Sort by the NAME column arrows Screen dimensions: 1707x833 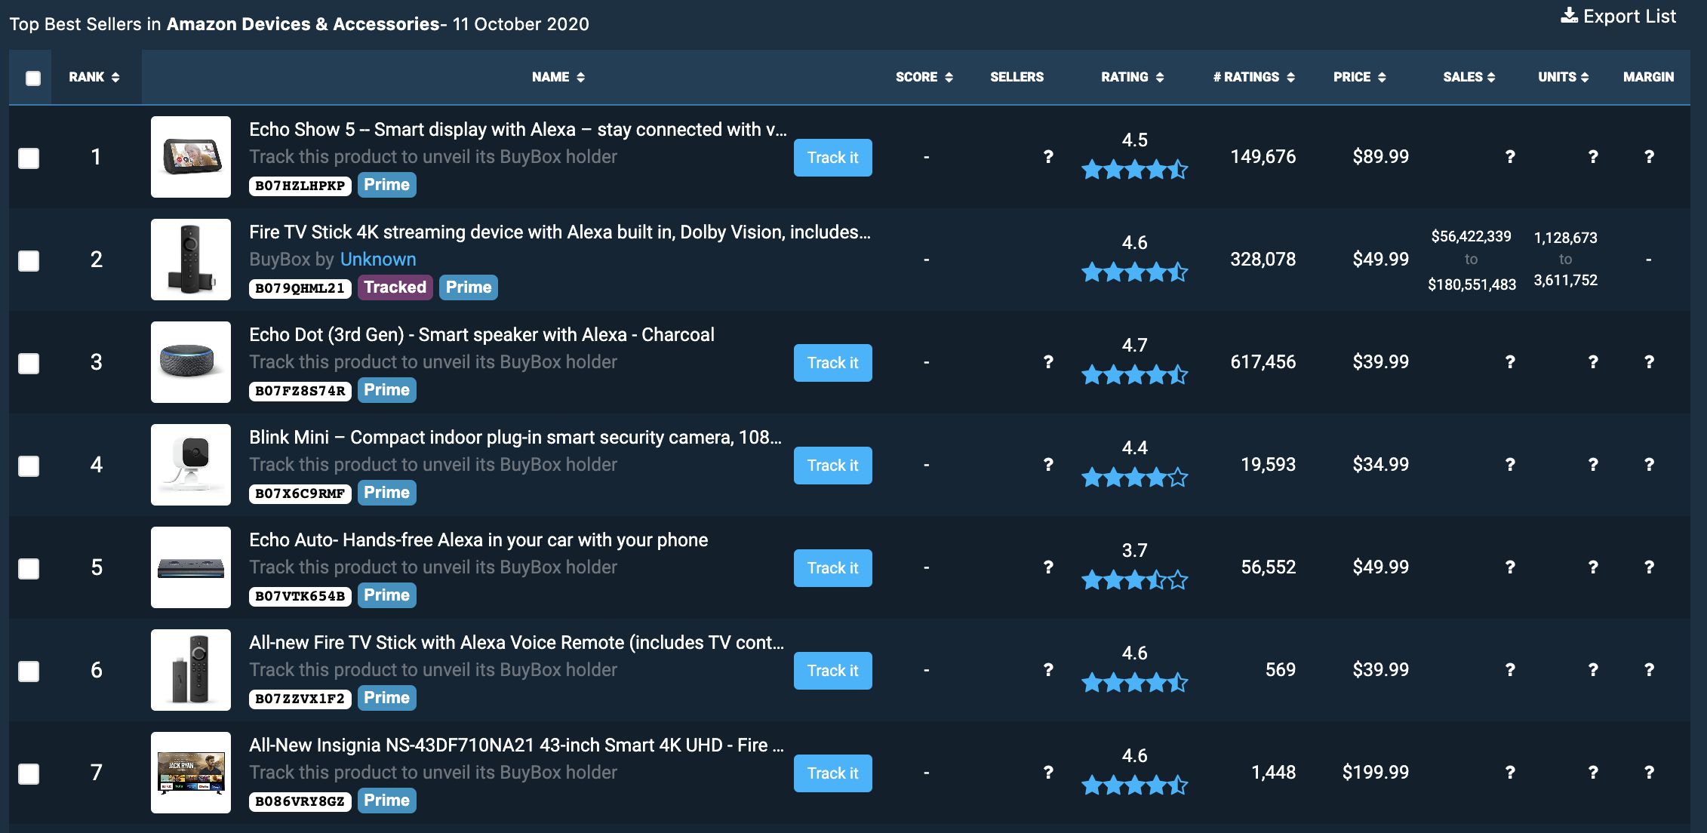pyautogui.click(x=581, y=77)
